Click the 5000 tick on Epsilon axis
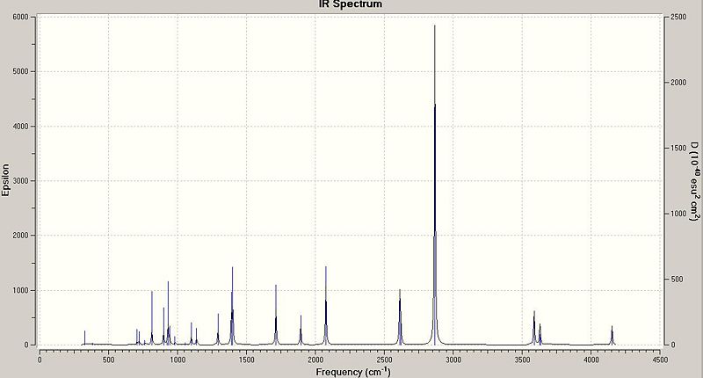 [20, 72]
